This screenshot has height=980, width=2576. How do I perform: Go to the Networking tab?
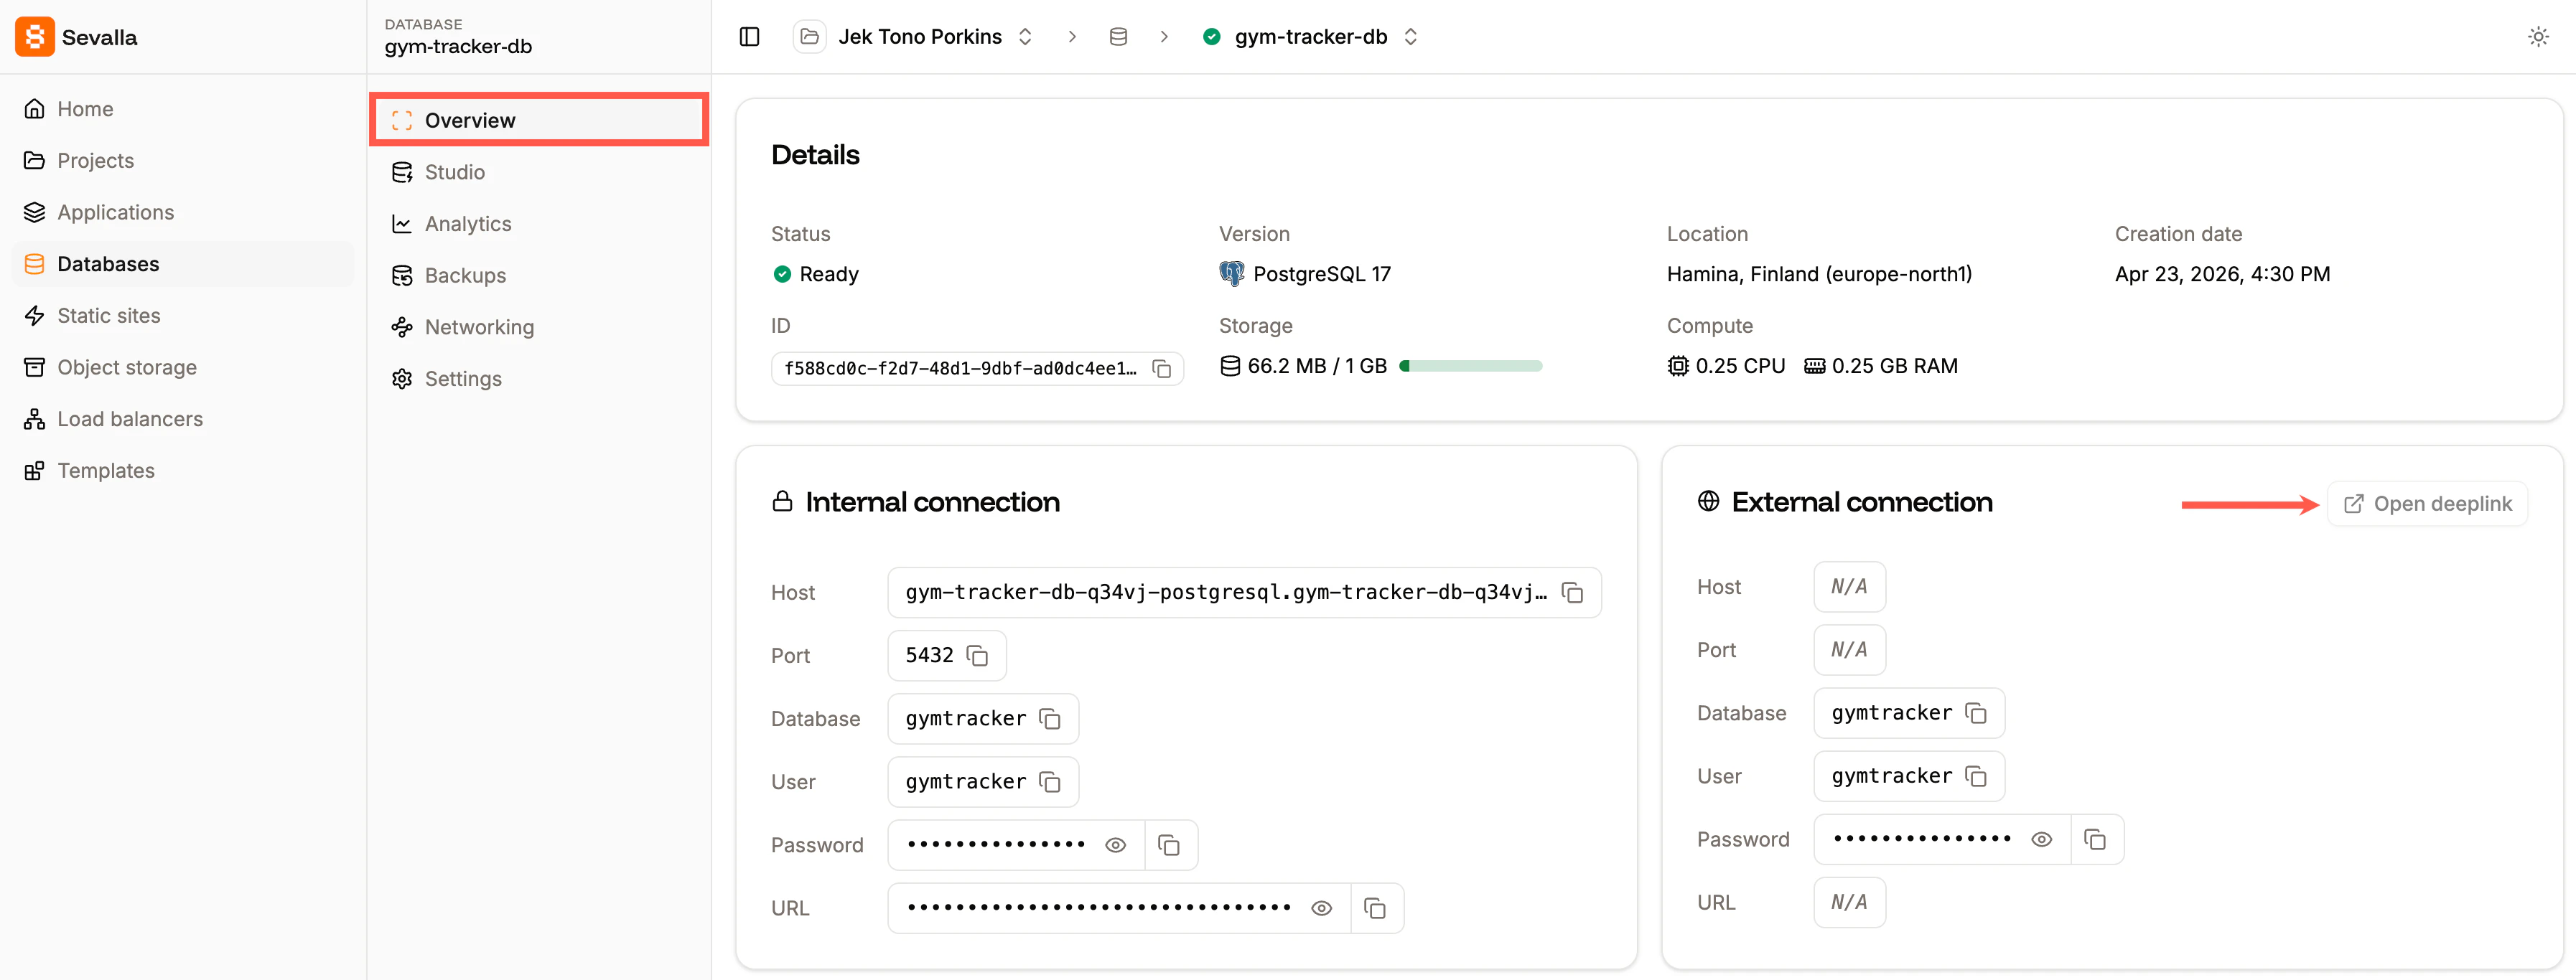(539, 326)
